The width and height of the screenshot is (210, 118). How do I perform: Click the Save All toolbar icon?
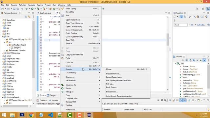point(18,9)
